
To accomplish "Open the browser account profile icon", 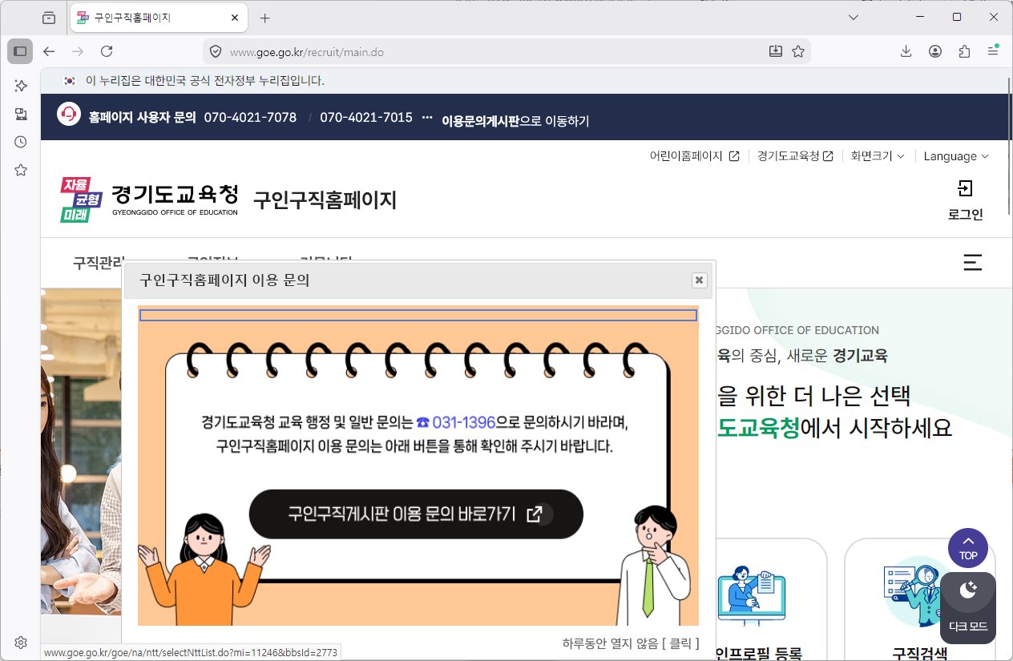I will click(935, 51).
